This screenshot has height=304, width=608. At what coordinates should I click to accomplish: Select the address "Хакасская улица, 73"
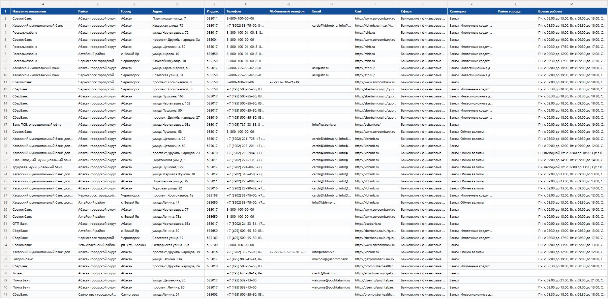(x=177, y=26)
